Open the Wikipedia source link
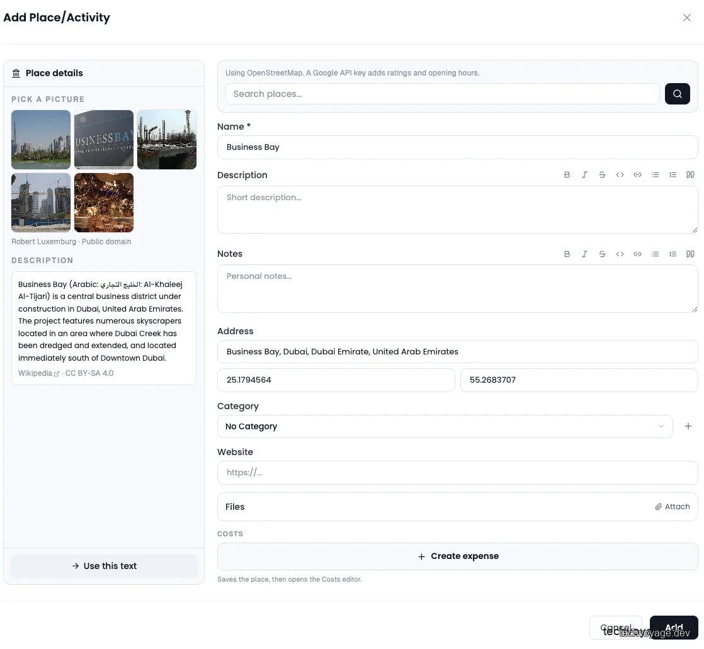 pyautogui.click(x=38, y=373)
